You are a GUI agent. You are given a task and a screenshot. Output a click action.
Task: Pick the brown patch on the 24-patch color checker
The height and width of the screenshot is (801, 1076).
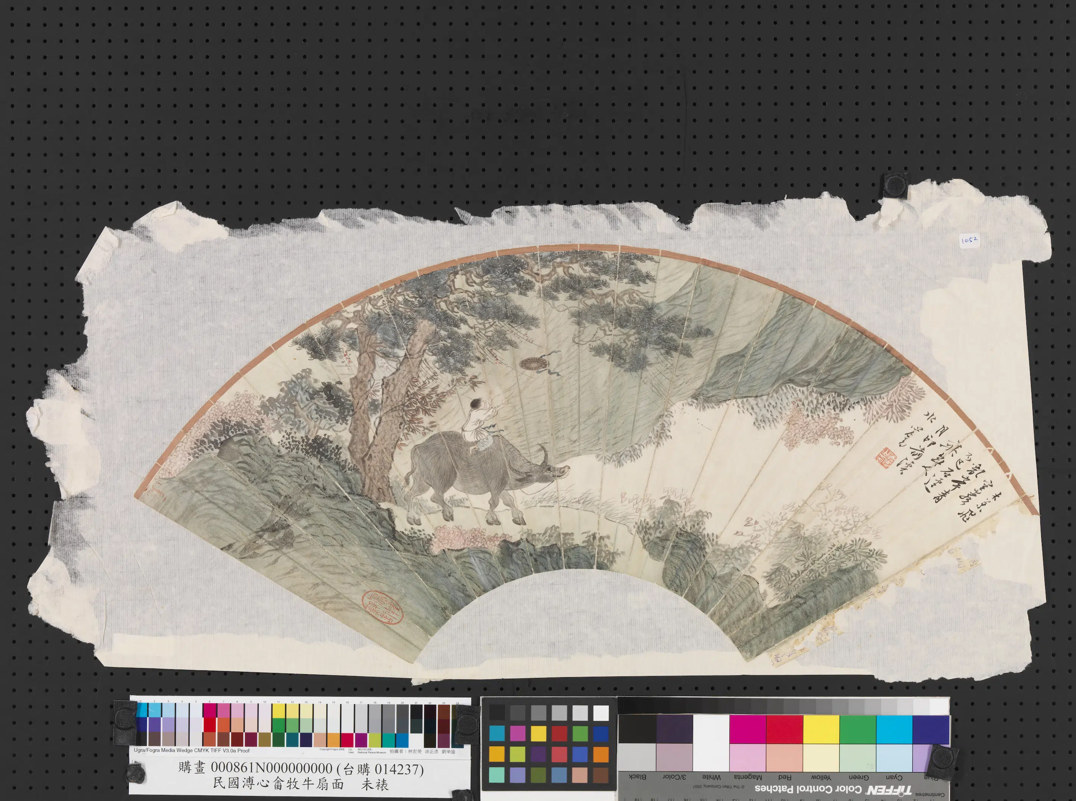[x=601, y=775]
